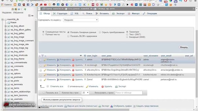Click red delete icon for alfa-stroy64.ru row
The width and height of the screenshot is (198, 111).
73,70
